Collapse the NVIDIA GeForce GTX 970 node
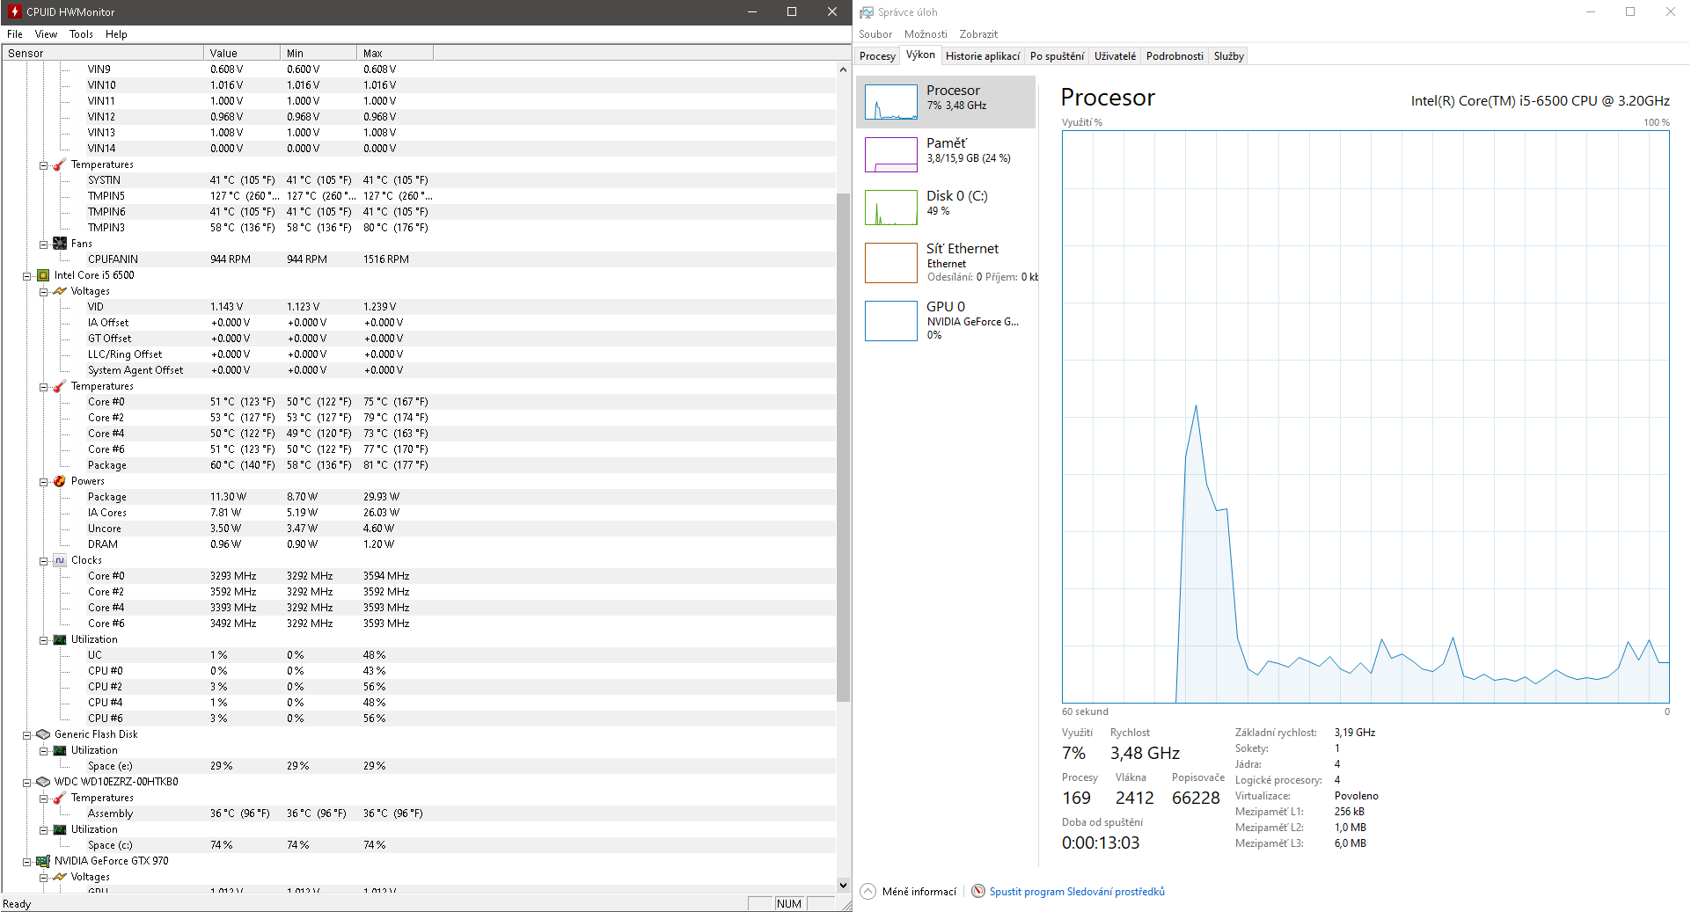Viewport: 1691px width, 912px height. pyautogui.click(x=26, y=862)
